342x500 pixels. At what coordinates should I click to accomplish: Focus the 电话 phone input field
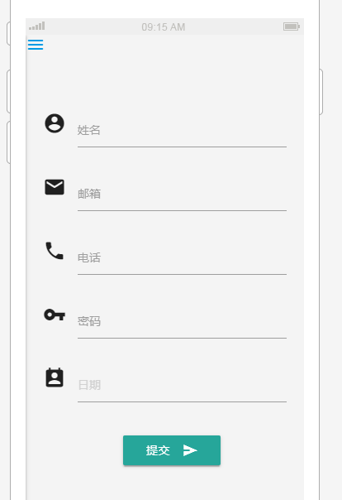[182, 258]
